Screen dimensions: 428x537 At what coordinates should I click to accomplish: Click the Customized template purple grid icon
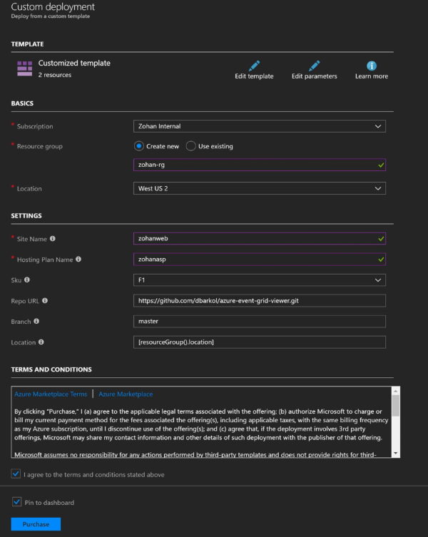coord(25,68)
